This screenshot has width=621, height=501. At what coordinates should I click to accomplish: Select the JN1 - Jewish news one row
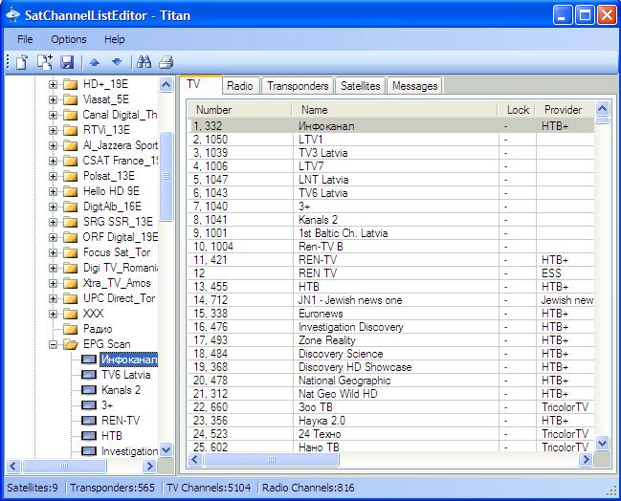coord(390,300)
